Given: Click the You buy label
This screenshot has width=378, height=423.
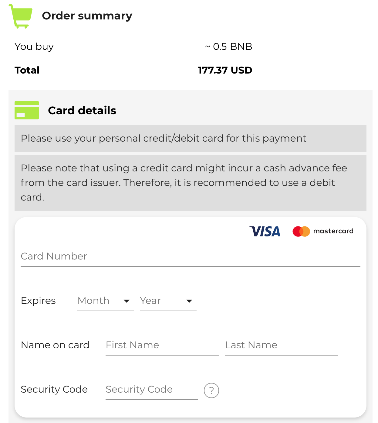Looking at the screenshot, I should pos(34,46).
